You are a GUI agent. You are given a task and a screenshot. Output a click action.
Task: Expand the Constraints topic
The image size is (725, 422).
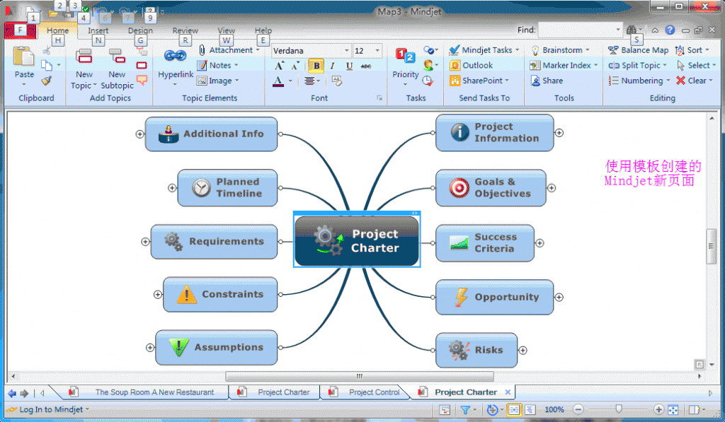click(158, 295)
